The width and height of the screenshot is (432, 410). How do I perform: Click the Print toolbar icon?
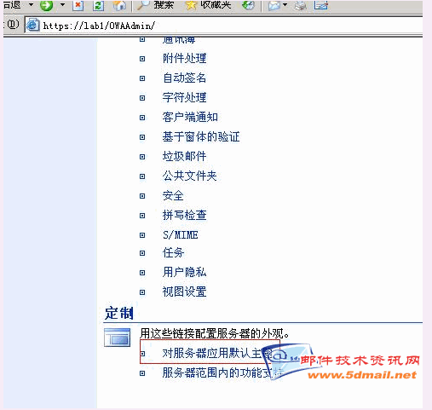click(300, 5)
